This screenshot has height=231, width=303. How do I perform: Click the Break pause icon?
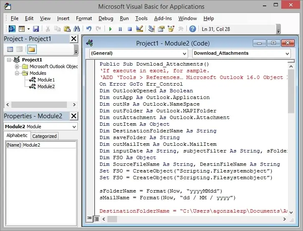pyautogui.click(x=120, y=29)
